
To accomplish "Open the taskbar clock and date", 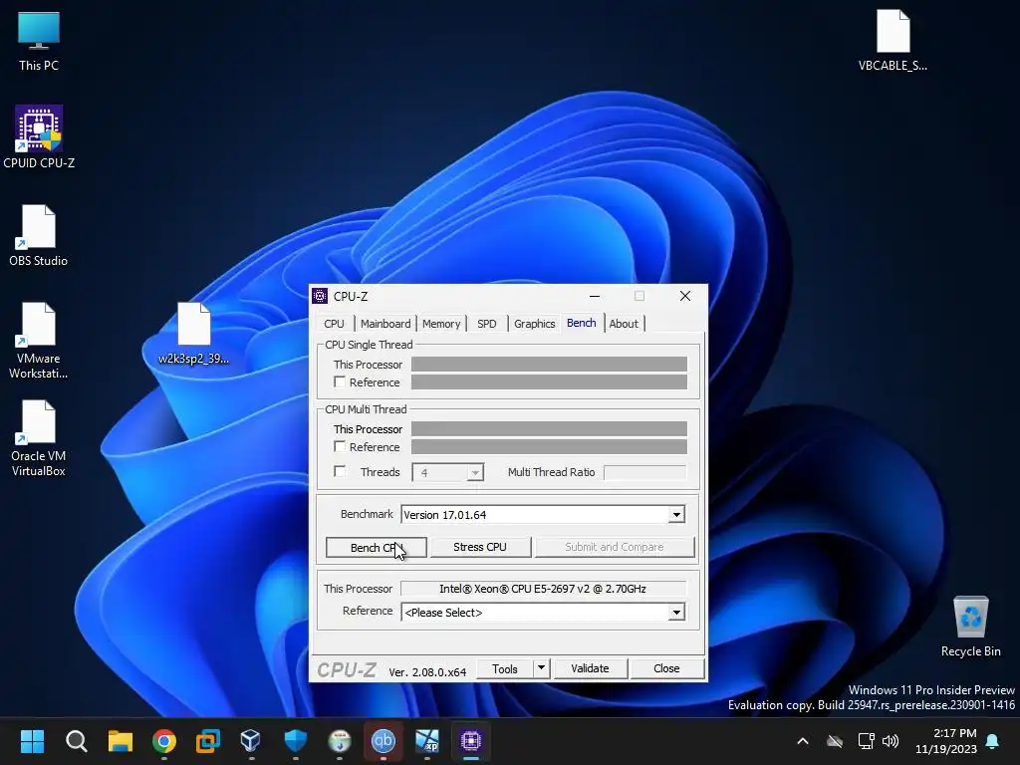I will click(946, 741).
